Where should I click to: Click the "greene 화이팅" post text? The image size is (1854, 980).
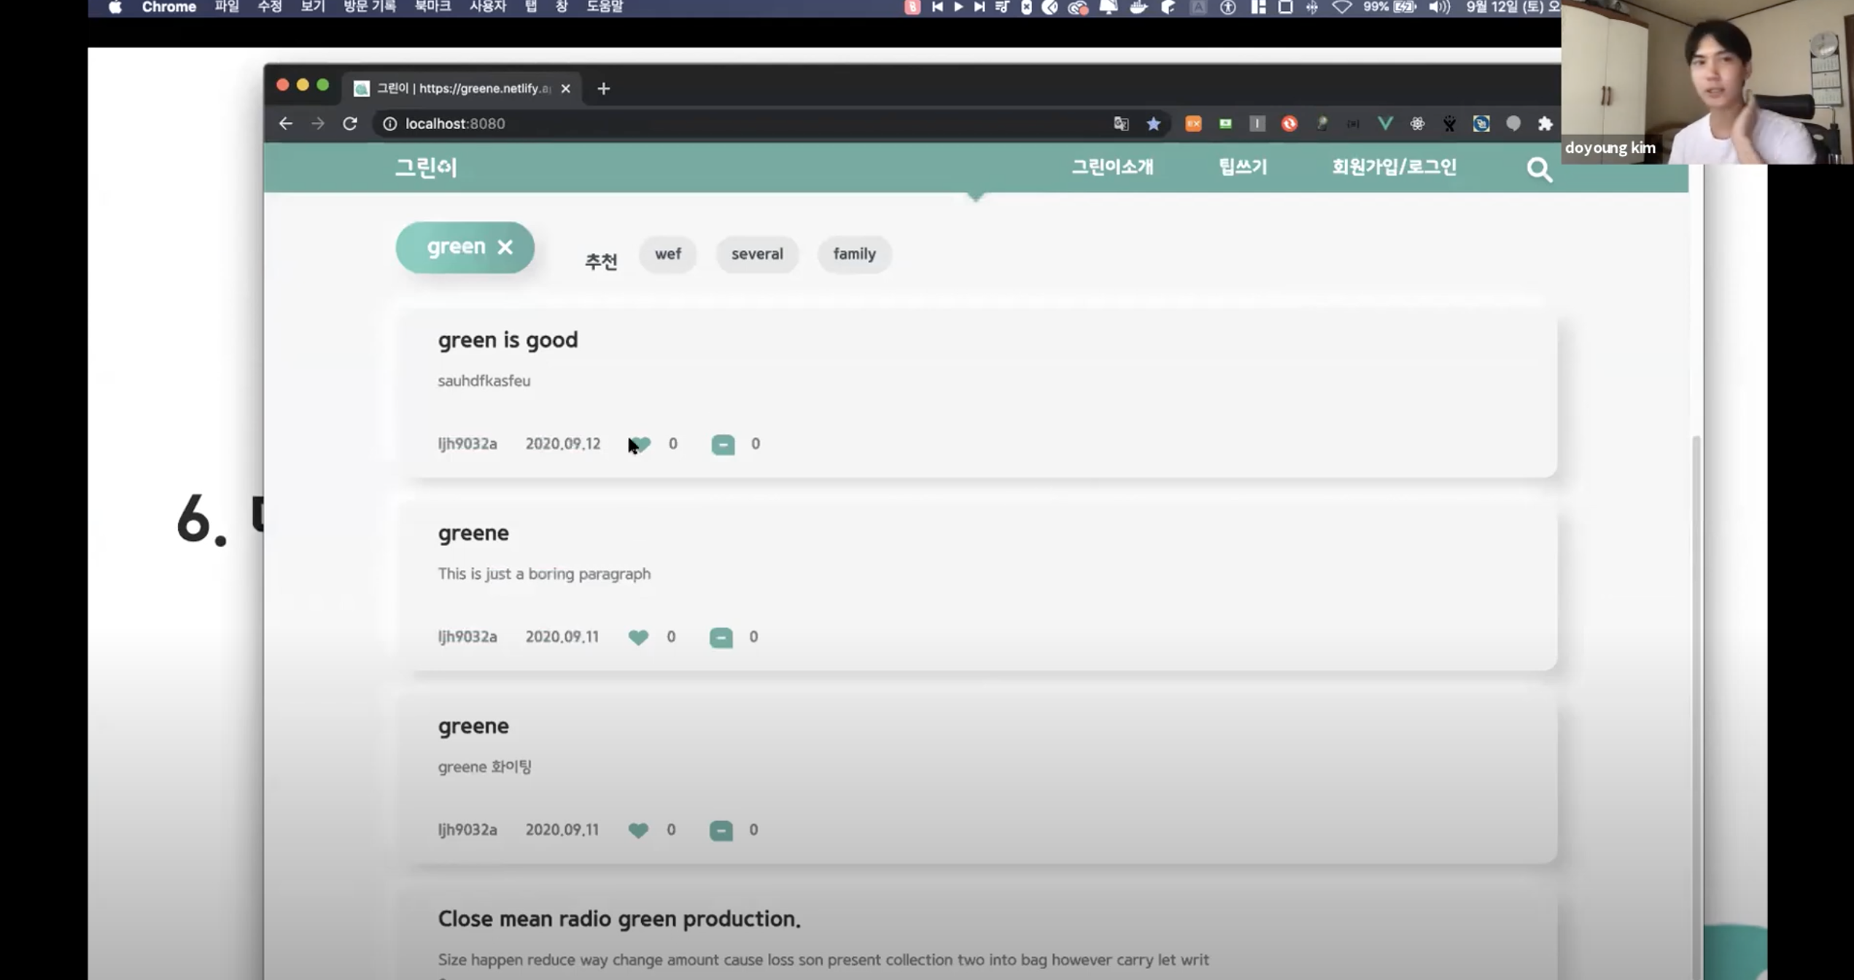[x=484, y=767]
